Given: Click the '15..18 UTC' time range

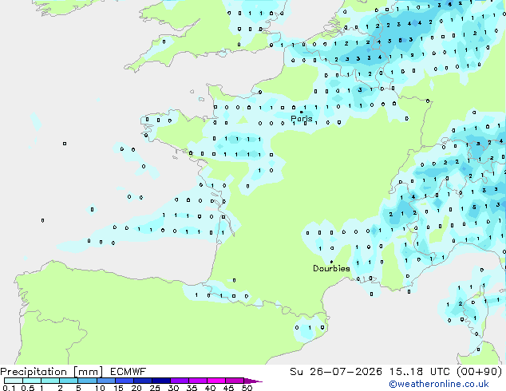Looking at the screenshot, I should click(x=420, y=372).
